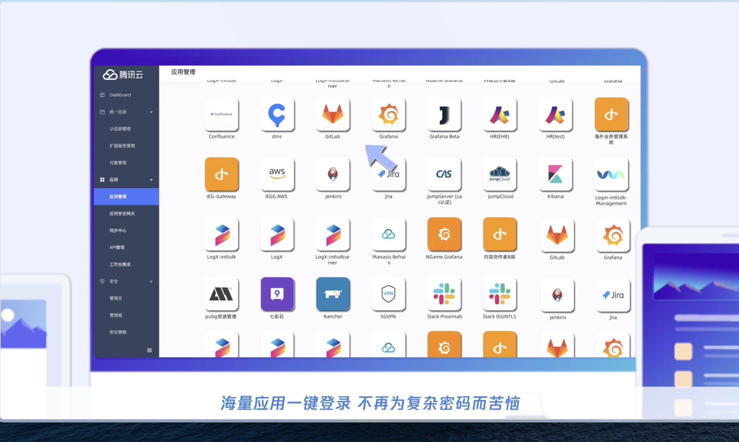Open the pubg资源管理 app icon
This screenshot has width=739, height=442.
tap(222, 294)
